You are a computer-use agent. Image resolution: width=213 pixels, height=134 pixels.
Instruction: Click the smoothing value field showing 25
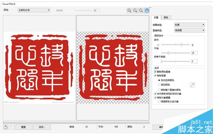point(194,53)
